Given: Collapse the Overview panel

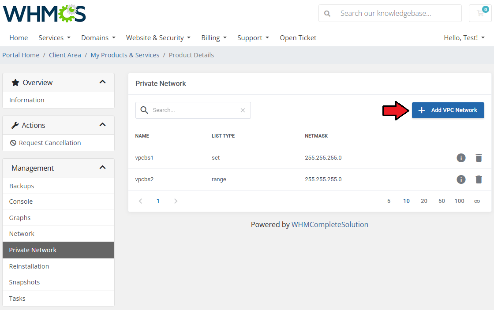Looking at the screenshot, I should pyautogui.click(x=102, y=82).
